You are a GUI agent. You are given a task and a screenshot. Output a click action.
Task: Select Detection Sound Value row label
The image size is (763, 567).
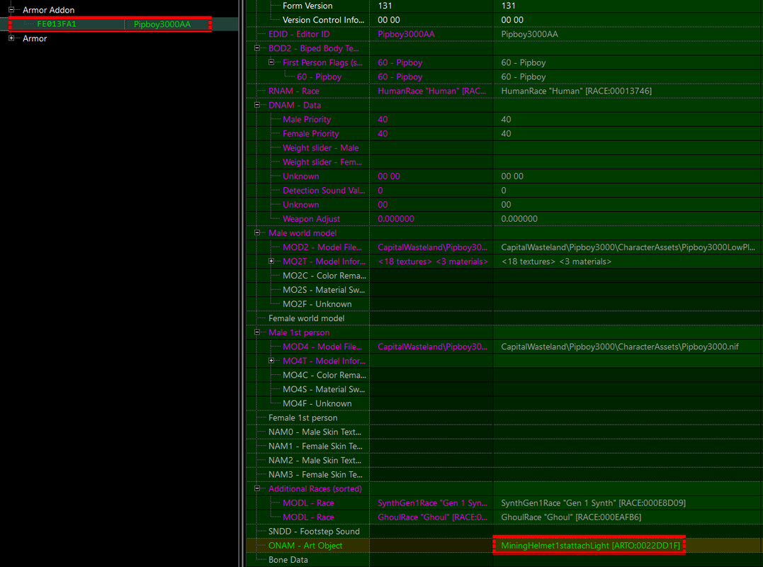(x=324, y=190)
